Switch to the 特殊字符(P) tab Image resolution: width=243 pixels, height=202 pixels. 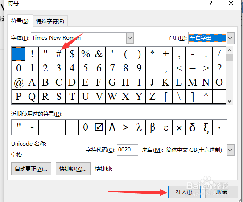pyautogui.click(x=50, y=21)
